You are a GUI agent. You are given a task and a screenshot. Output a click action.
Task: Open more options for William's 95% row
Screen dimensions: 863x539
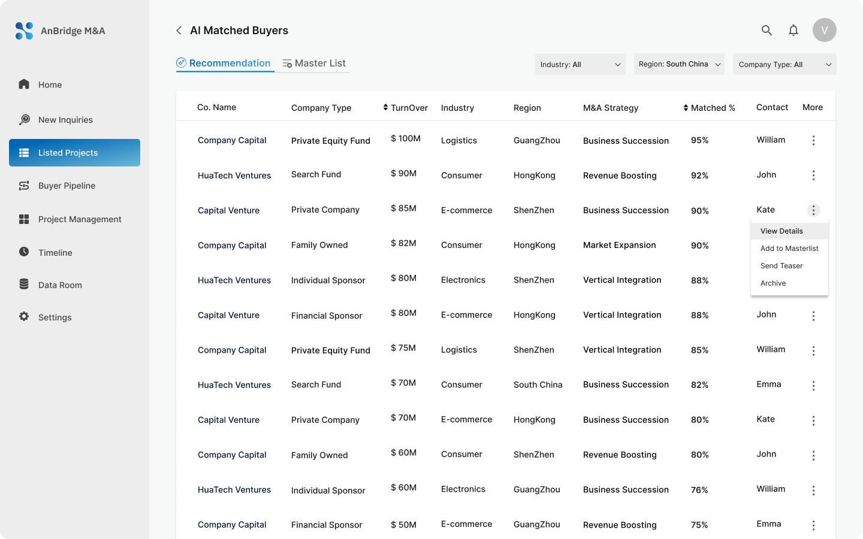pos(813,140)
